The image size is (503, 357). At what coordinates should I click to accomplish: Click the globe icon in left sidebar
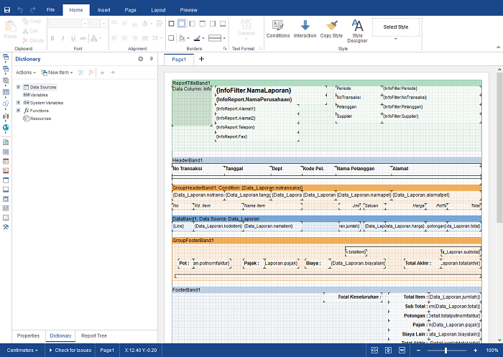click(6, 128)
